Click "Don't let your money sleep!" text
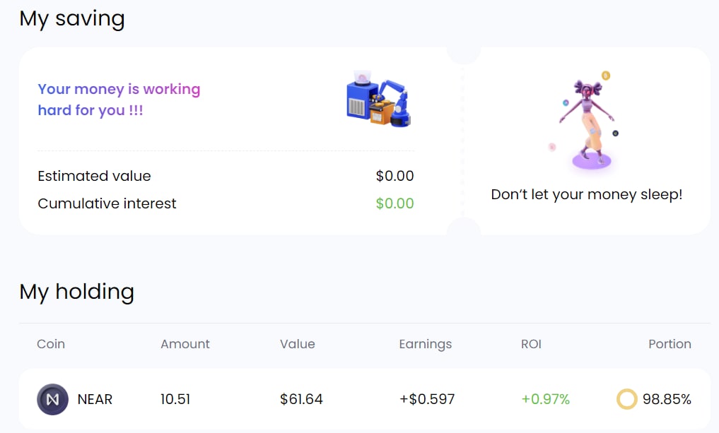Image resolution: width=719 pixels, height=433 pixels. click(587, 194)
